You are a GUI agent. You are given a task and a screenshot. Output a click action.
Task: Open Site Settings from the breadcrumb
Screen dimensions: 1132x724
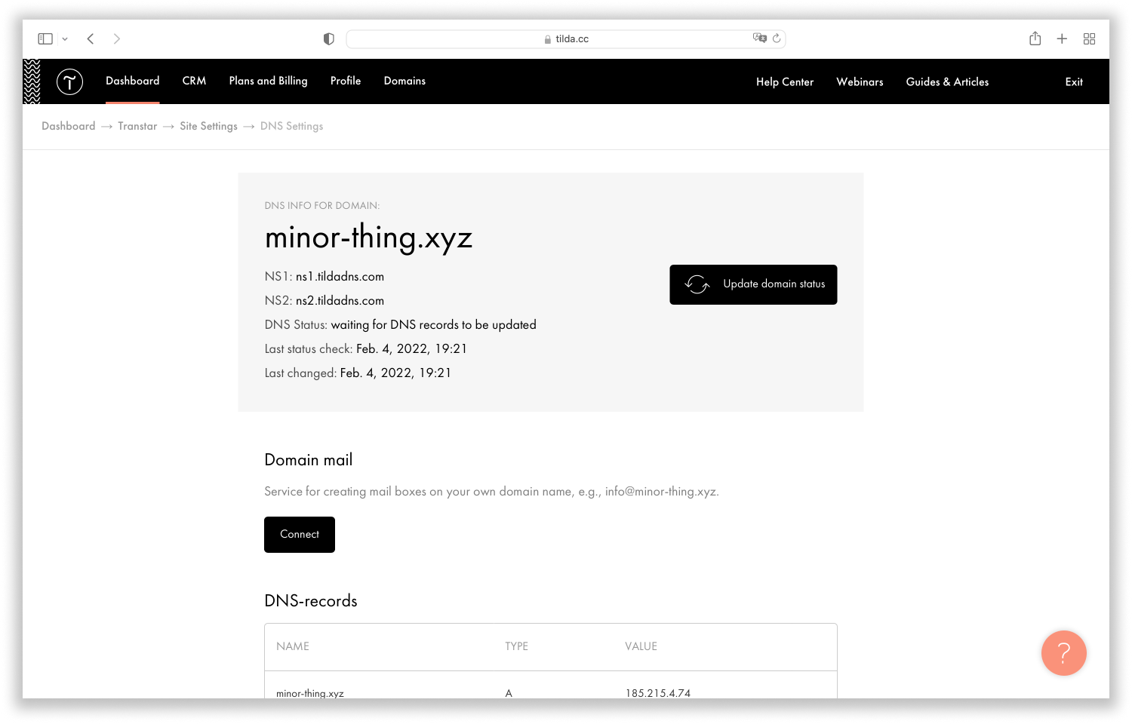pos(209,126)
